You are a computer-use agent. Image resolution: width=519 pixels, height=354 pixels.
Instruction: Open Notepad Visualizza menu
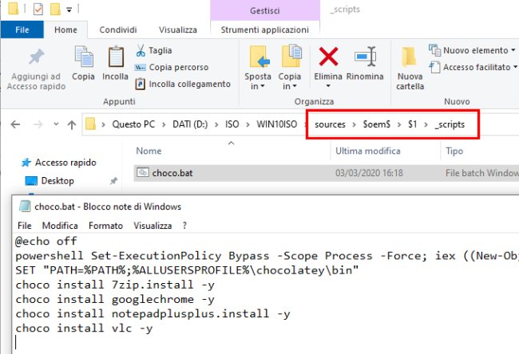[153, 226]
